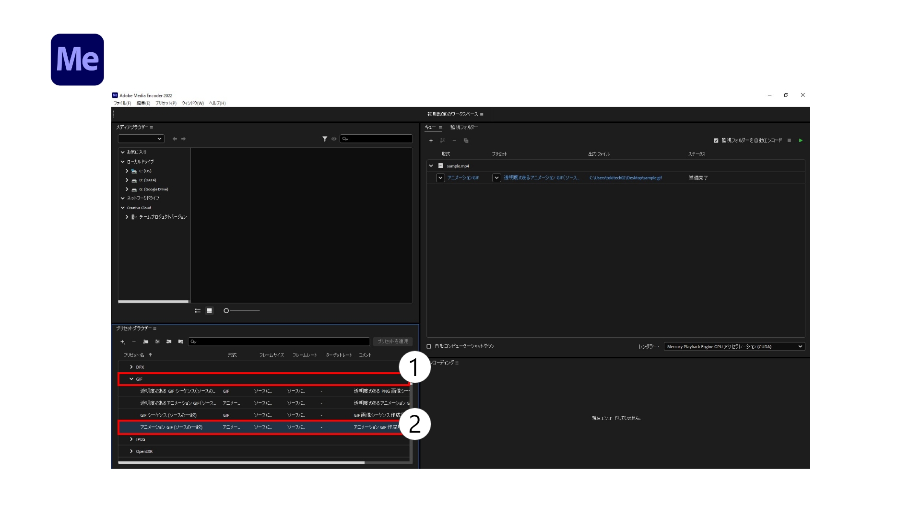Remove the selected item from the queue
Screen dimensions: 921x518
coord(454,141)
